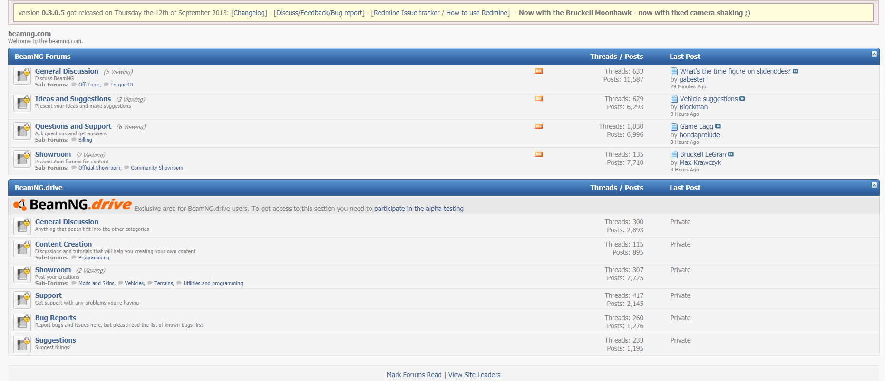The image size is (885, 381).
Task: Click the Questions and Support RSS feed icon
Action: [539, 126]
